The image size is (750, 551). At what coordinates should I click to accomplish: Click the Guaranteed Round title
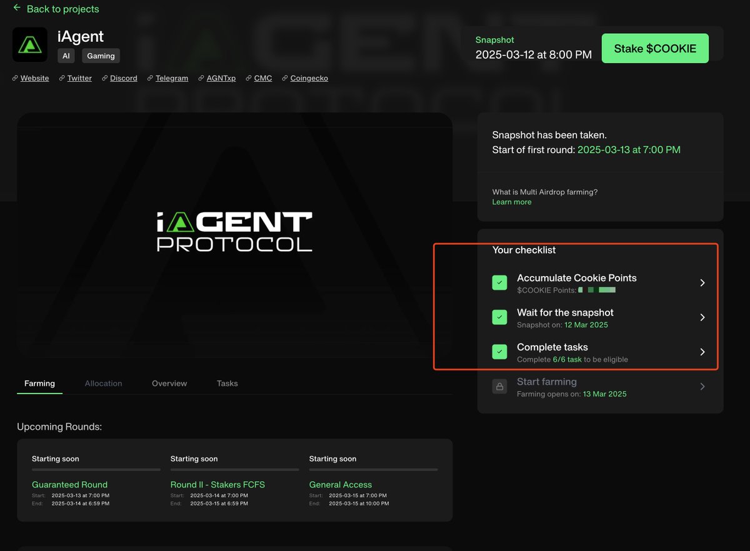point(69,485)
